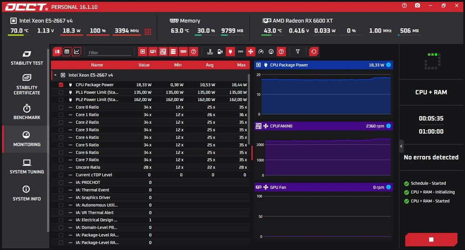
Task: Enable the Uncore Ratio checkbox
Action: (x=61, y=168)
